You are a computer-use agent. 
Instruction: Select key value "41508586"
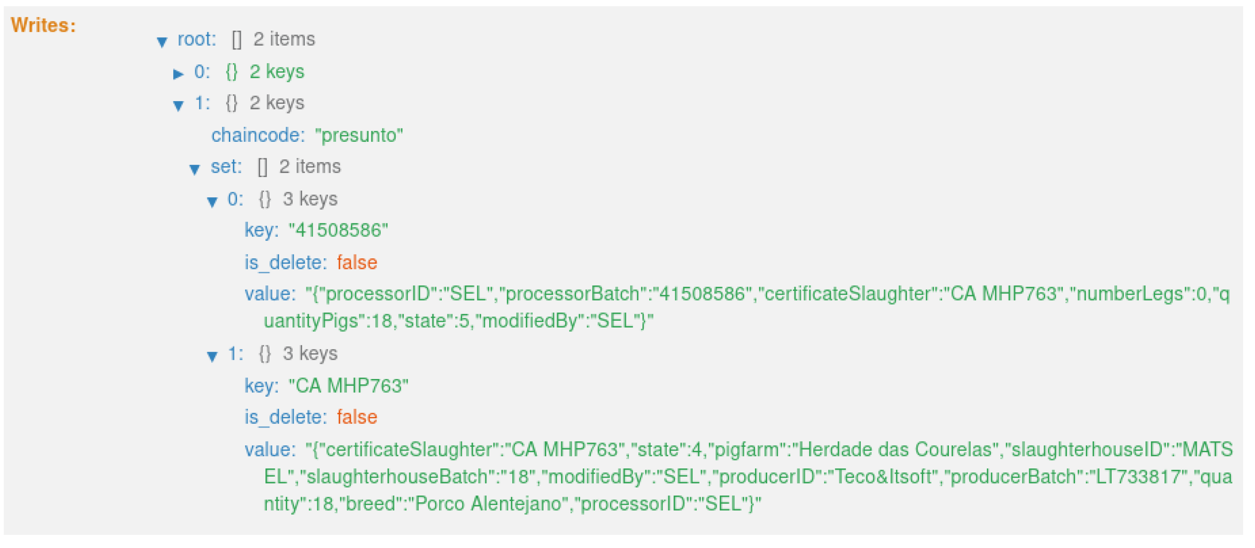pyautogui.click(x=338, y=230)
